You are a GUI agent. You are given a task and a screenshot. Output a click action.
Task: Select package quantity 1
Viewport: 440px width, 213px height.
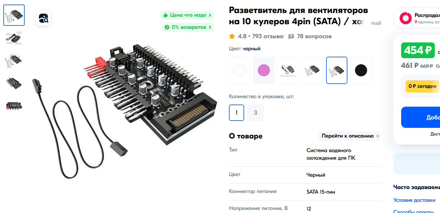pos(237,113)
